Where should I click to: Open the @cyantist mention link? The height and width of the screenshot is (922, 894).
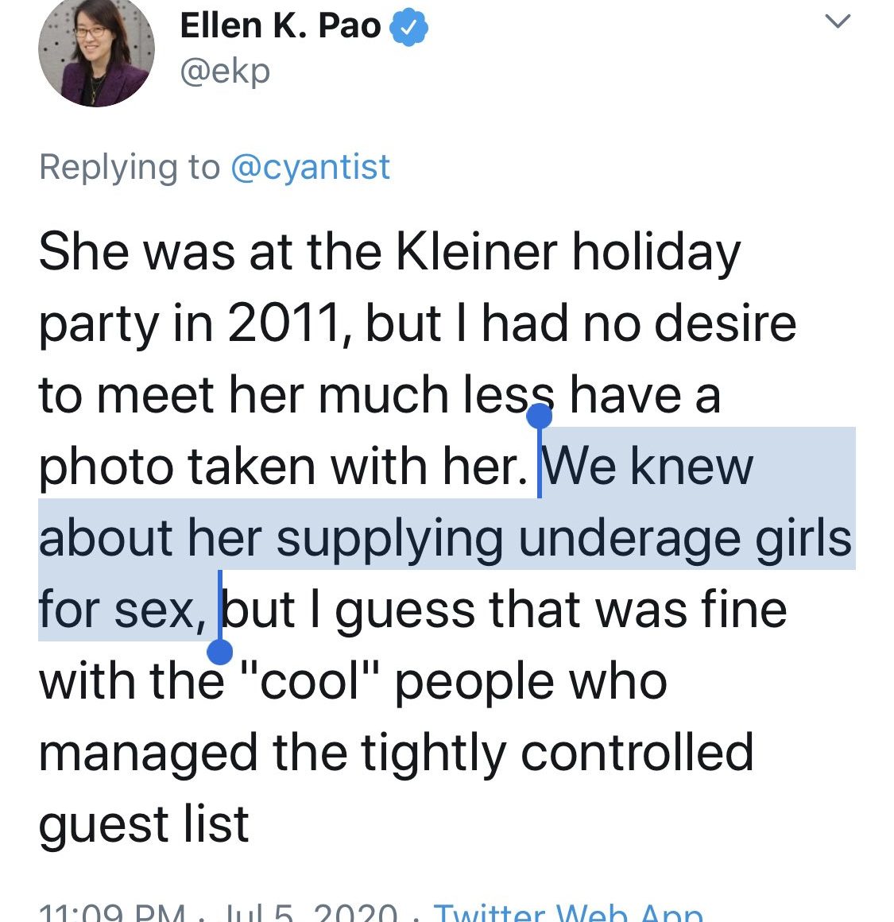310,168
